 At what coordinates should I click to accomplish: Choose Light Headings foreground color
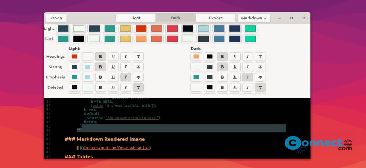pos(74,56)
